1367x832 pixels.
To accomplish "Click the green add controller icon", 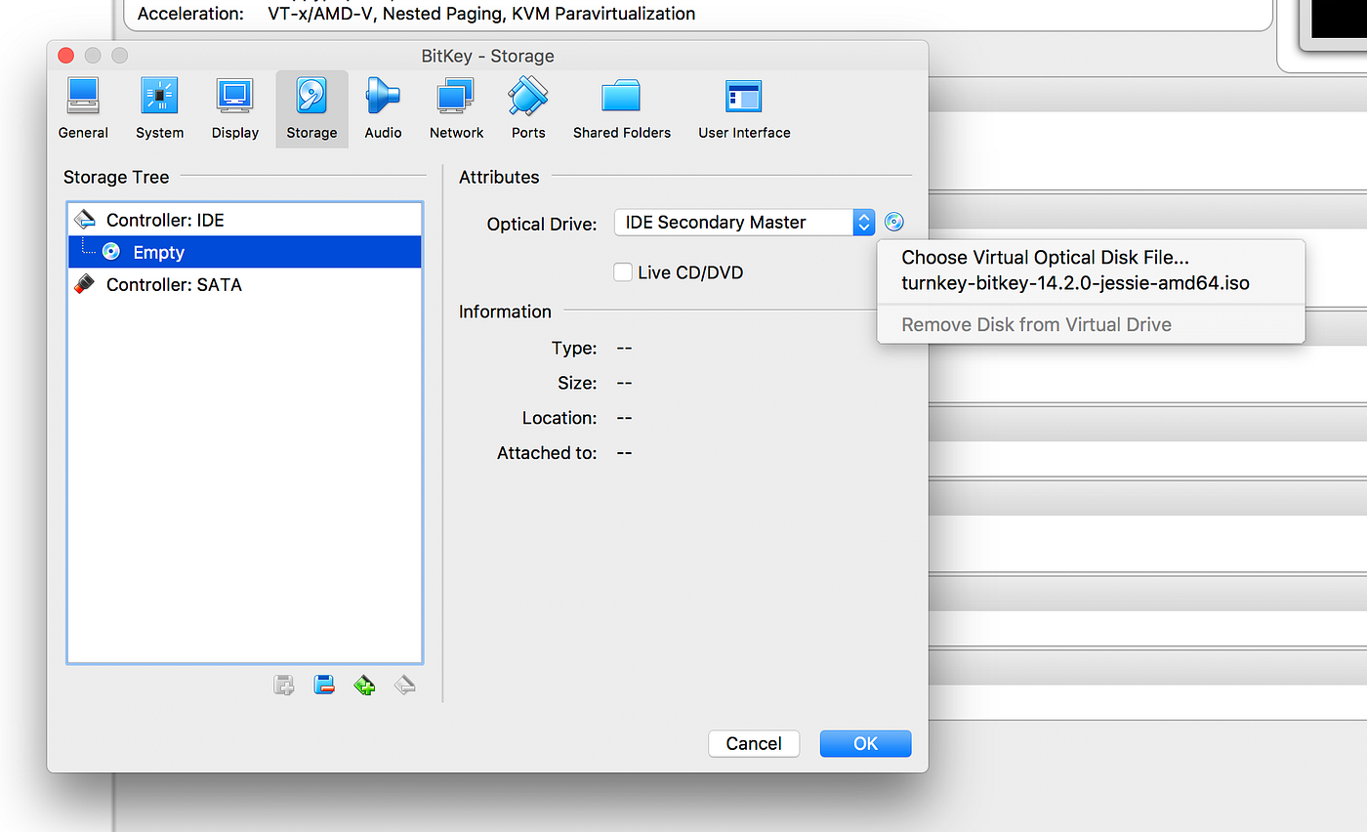I will 365,686.
